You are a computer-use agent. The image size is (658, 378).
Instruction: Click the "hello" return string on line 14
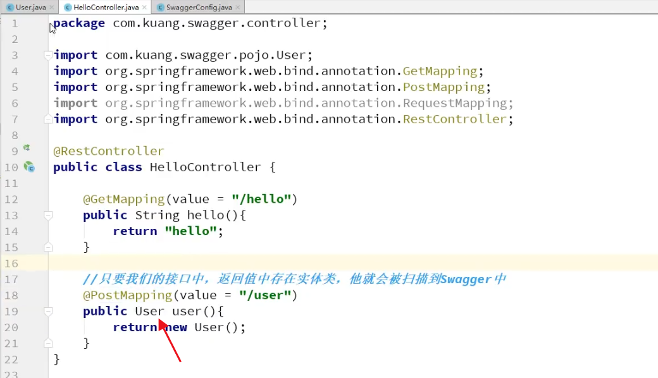click(x=190, y=231)
